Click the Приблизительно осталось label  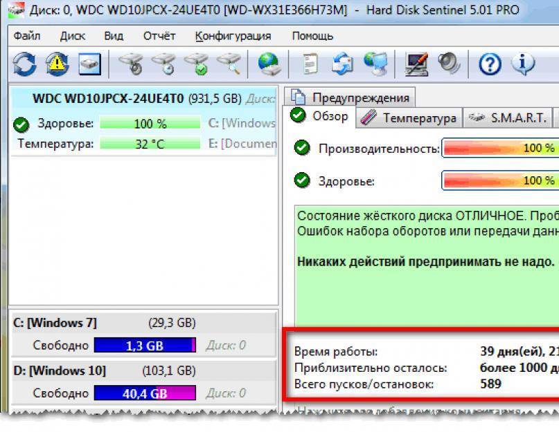pos(371,368)
